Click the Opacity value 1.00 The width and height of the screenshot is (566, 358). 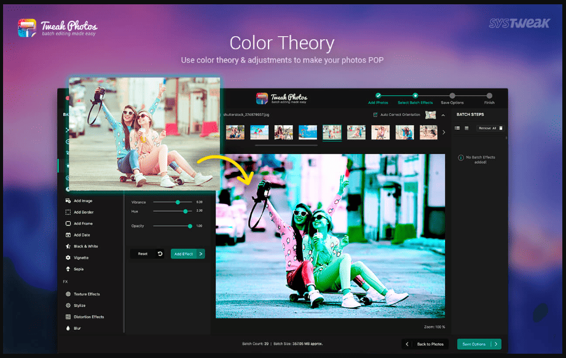199,226
